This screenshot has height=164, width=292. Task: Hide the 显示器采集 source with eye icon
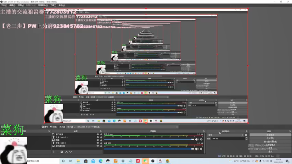click(x=97, y=146)
